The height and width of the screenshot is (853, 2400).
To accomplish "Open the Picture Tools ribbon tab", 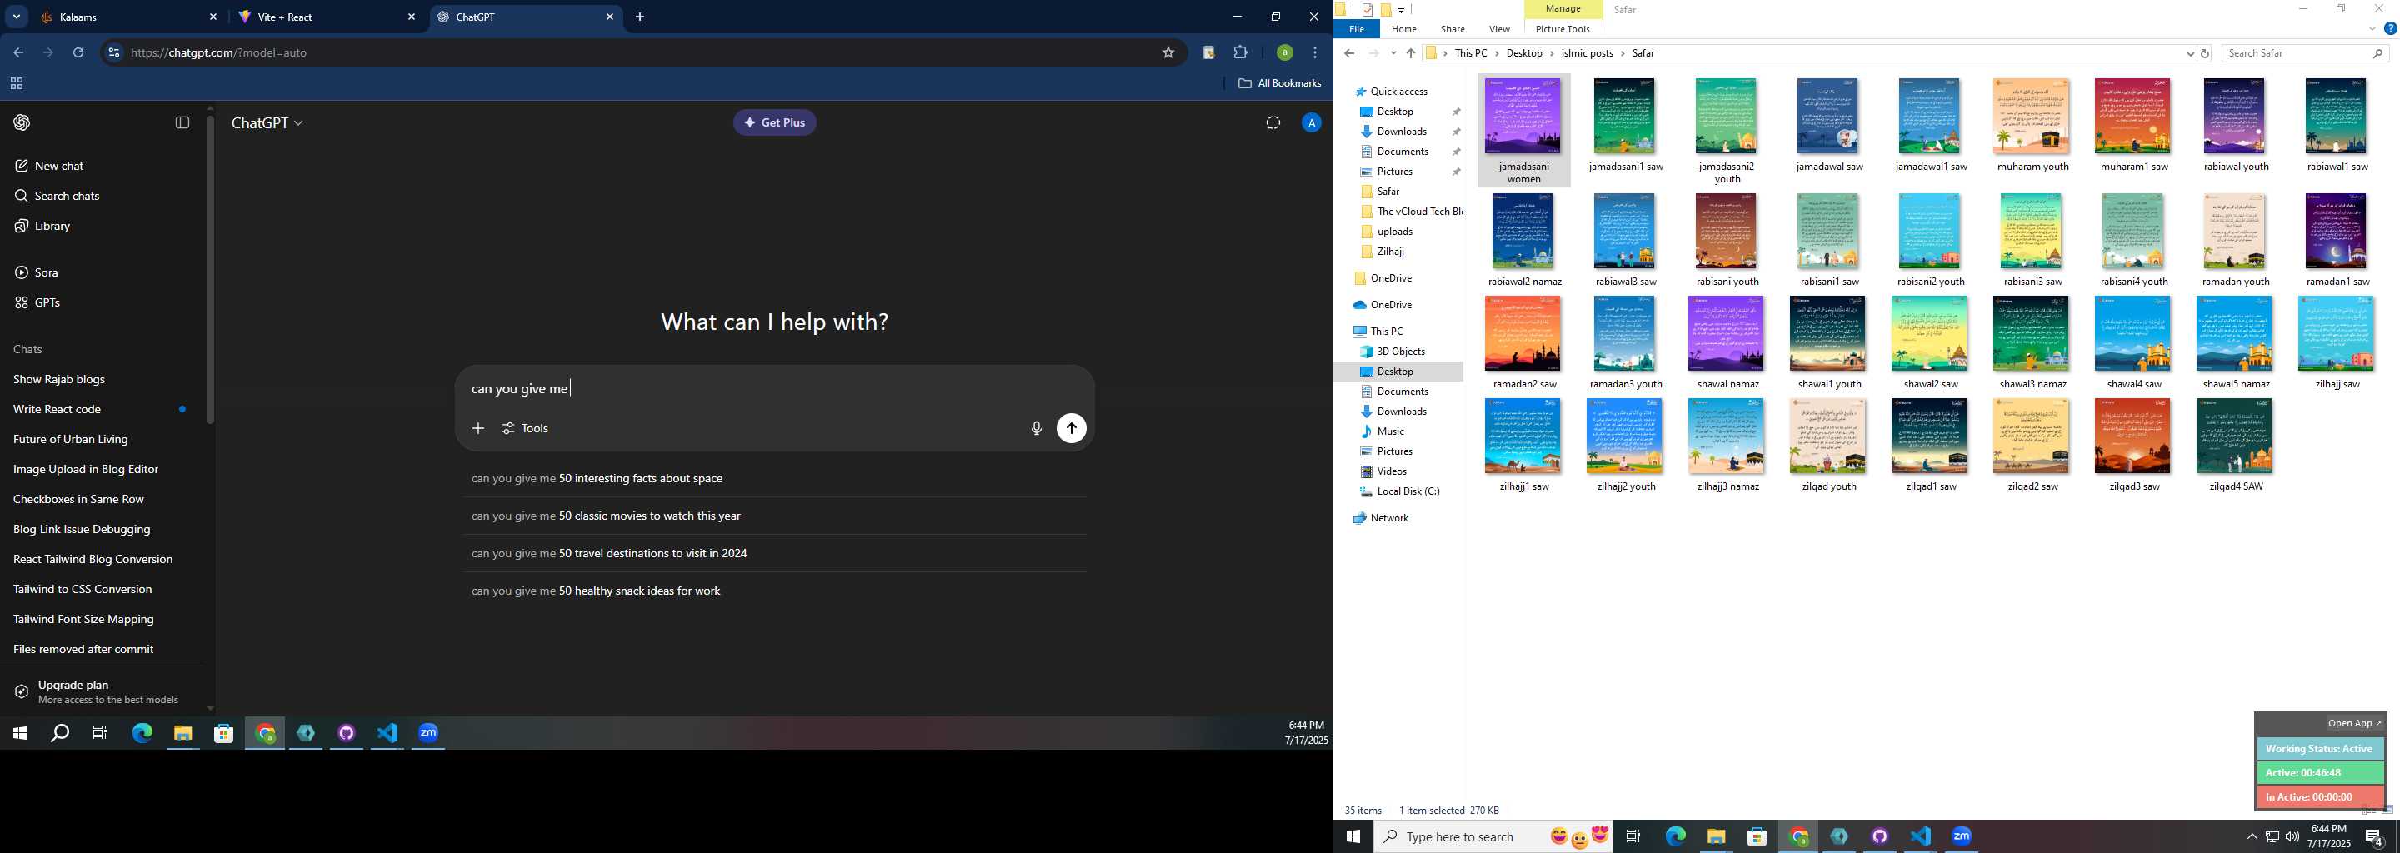I will pyautogui.click(x=1562, y=29).
